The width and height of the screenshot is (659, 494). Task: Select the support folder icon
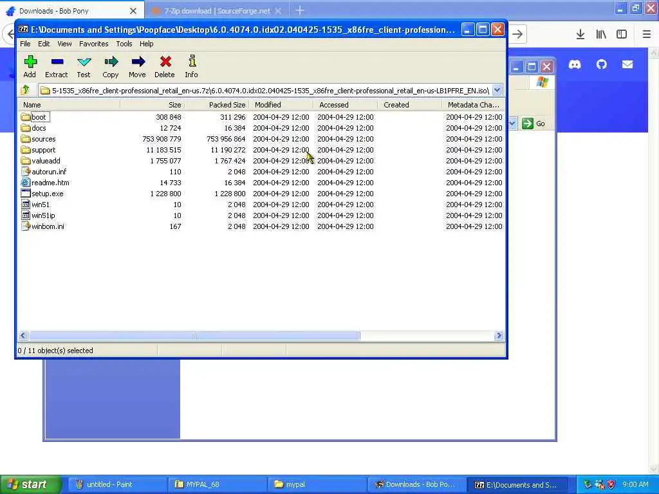(26, 149)
